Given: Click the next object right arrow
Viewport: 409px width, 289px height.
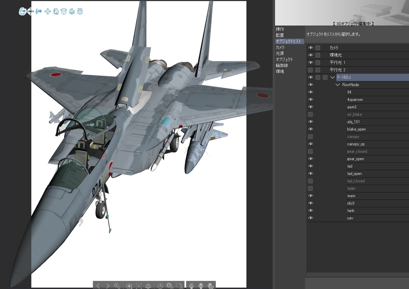Looking at the screenshot, I should (x=108, y=286).
